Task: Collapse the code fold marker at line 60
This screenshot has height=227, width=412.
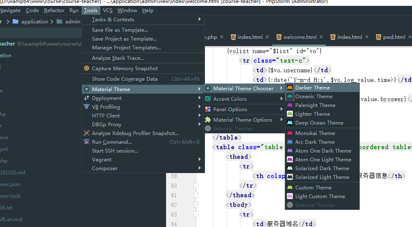Action: click(196, 186)
